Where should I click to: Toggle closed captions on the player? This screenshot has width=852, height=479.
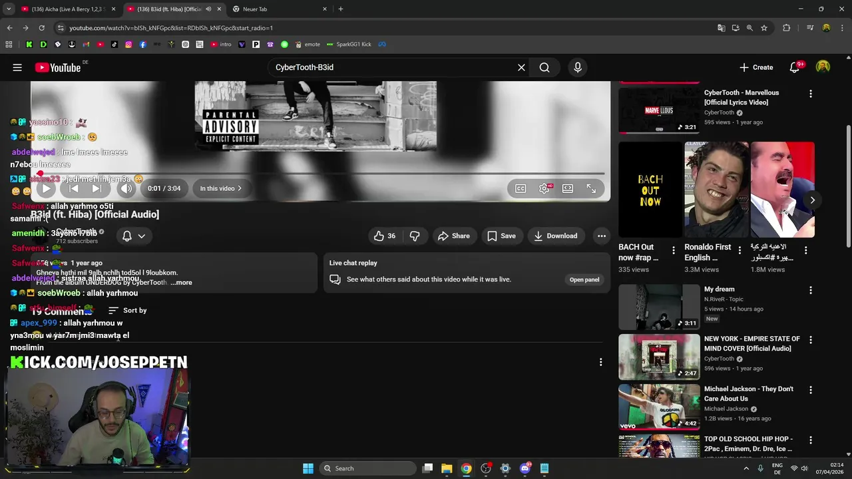521,188
